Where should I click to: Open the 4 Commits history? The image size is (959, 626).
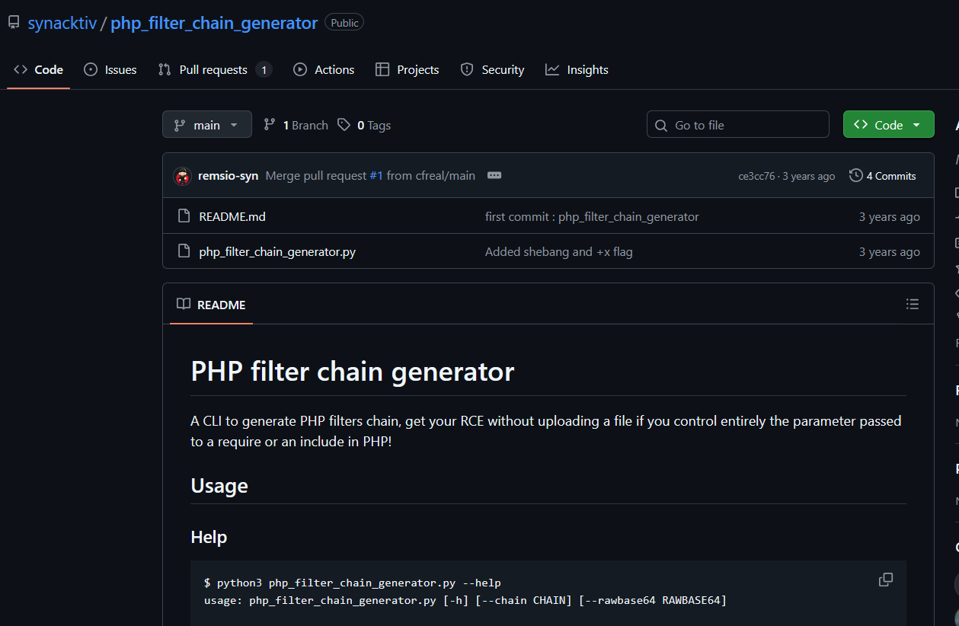coord(883,176)
